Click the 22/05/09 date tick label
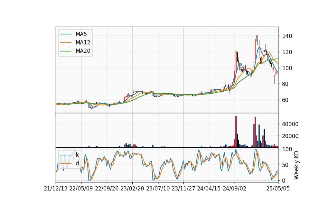 (x=81, y=189)
